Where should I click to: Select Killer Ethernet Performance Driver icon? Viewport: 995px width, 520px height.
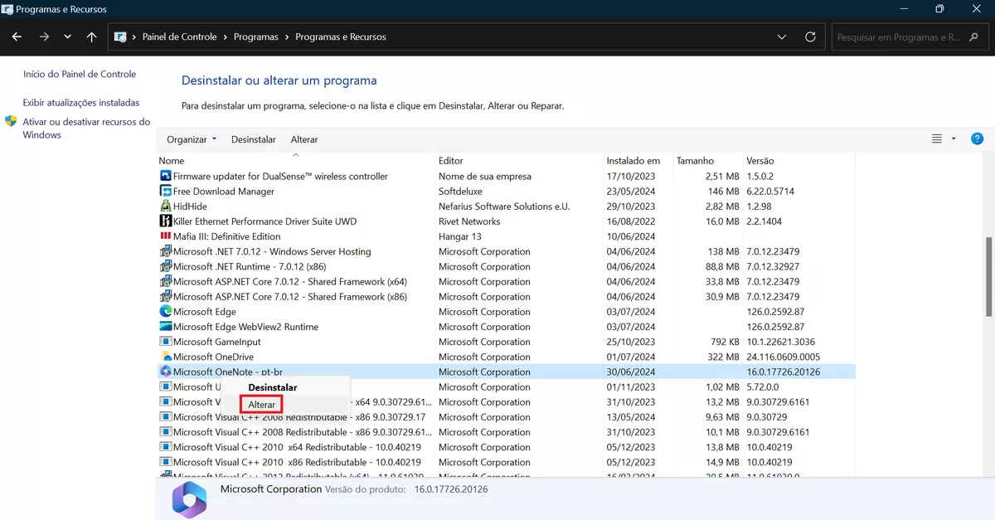coord(165,221)
